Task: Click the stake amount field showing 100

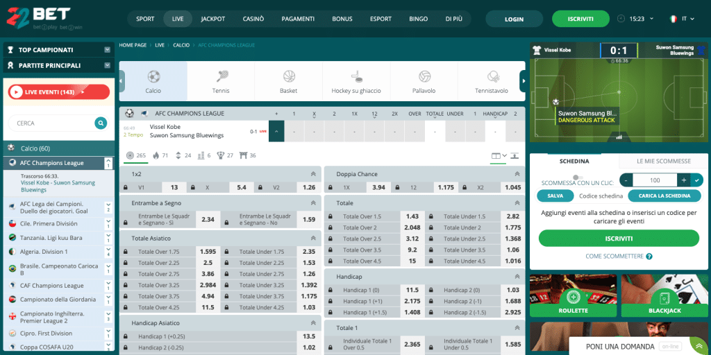Action: pos(655,180)
